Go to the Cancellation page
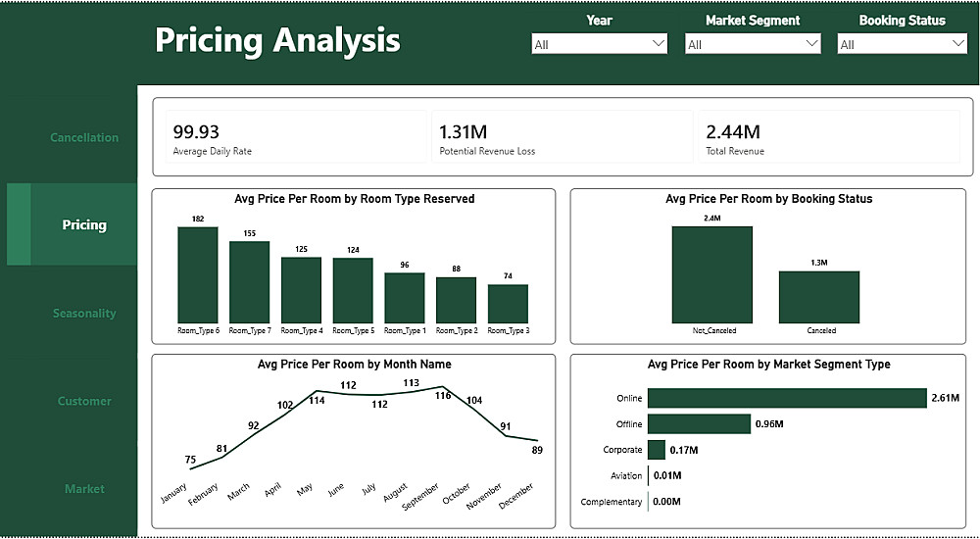The width and height of the screenshot is (980, 539). [x=83, y=137]
